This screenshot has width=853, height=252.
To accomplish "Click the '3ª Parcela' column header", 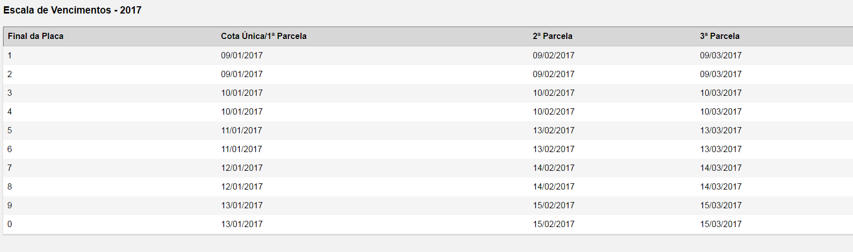I will point(720,36).
